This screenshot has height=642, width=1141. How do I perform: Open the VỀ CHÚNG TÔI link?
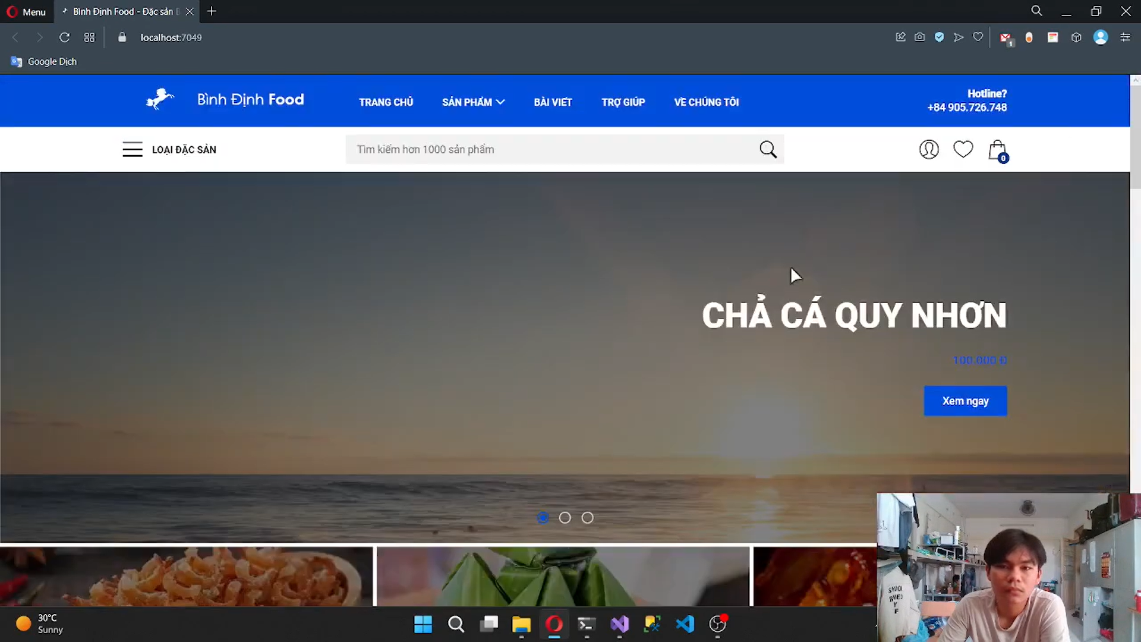[x=706, y=102]
